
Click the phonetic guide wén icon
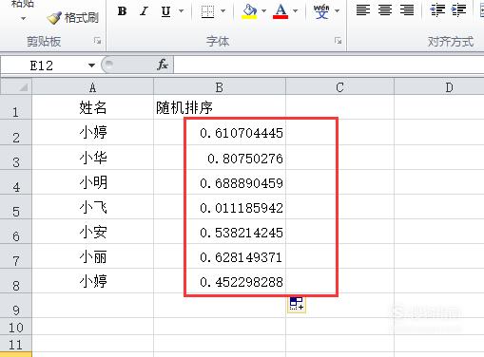click(321, 11)
